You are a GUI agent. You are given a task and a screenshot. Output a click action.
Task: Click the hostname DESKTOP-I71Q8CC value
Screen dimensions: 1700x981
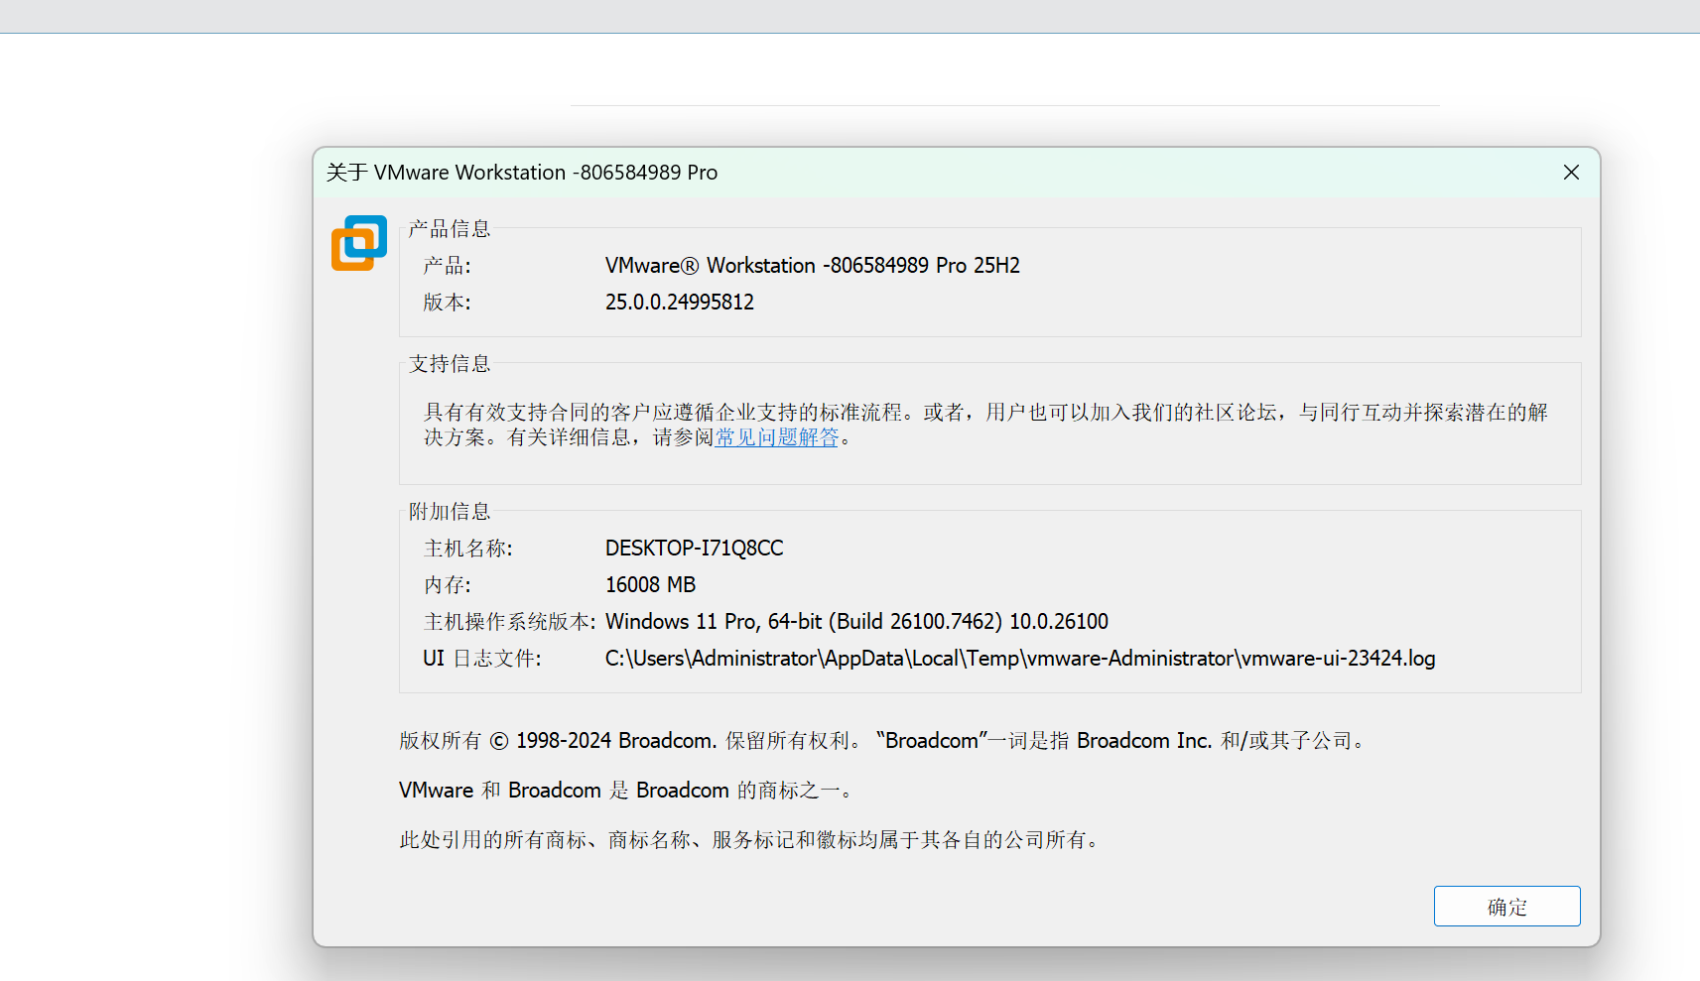coord(694,548)
